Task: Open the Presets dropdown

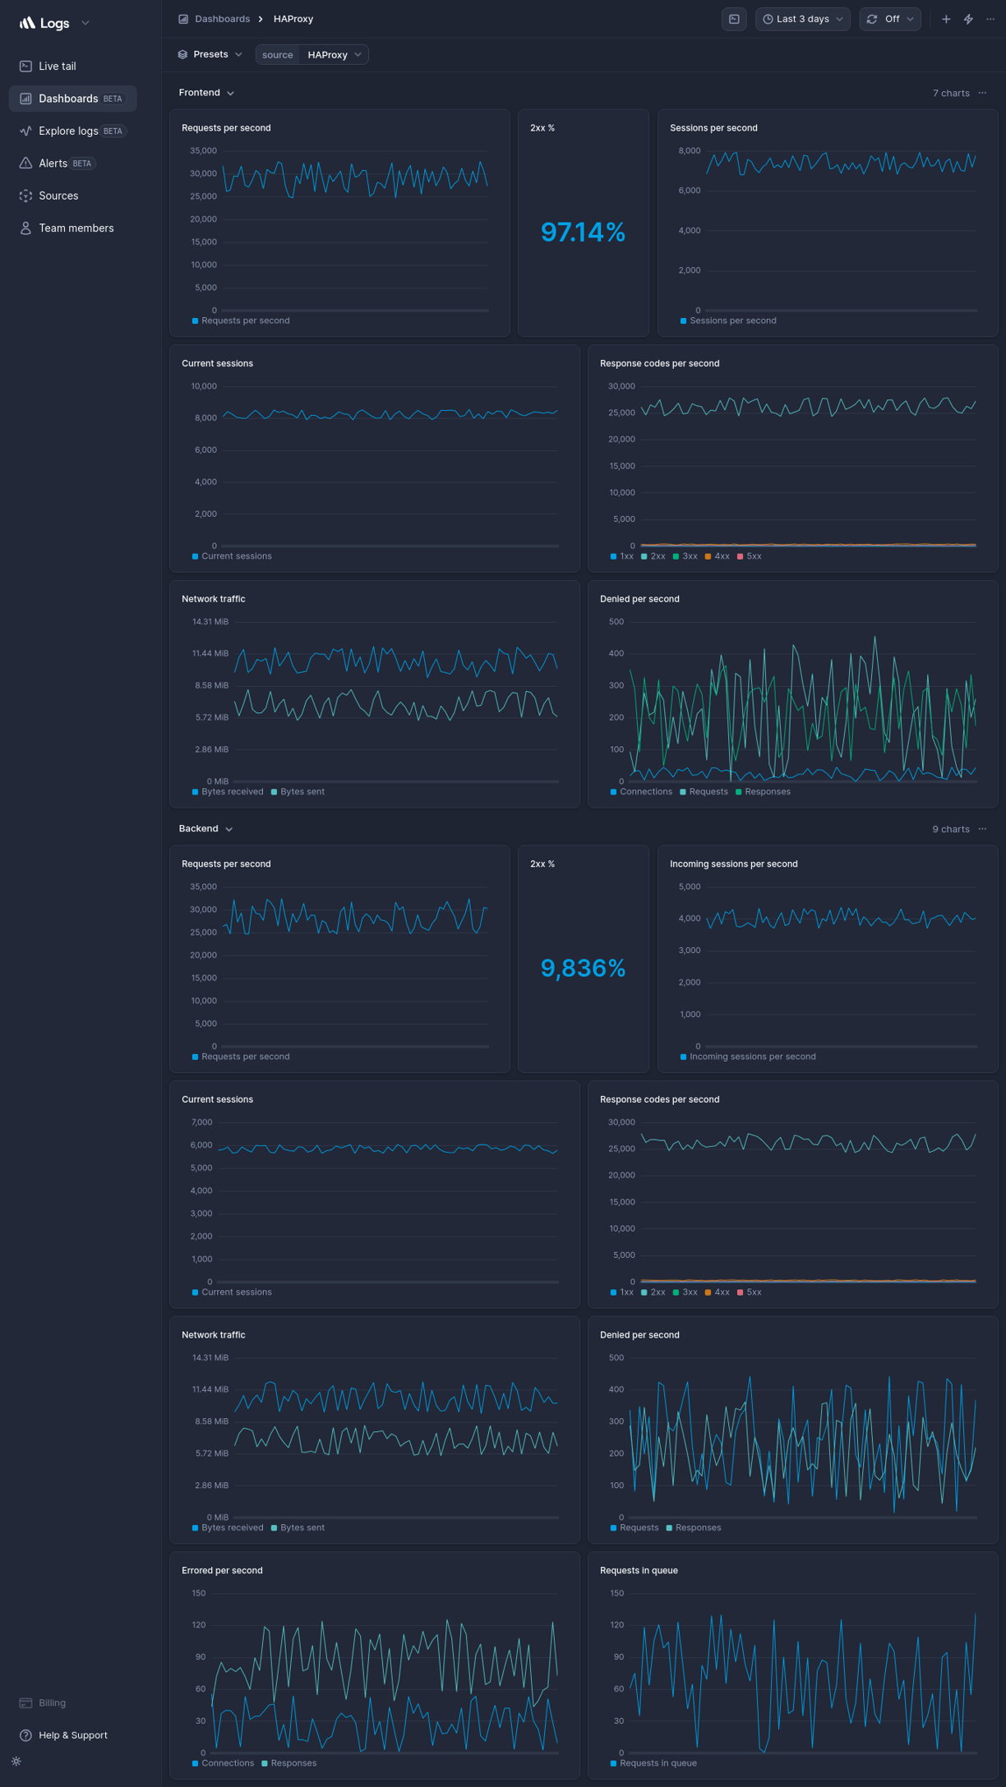Action: coord(210,54)
